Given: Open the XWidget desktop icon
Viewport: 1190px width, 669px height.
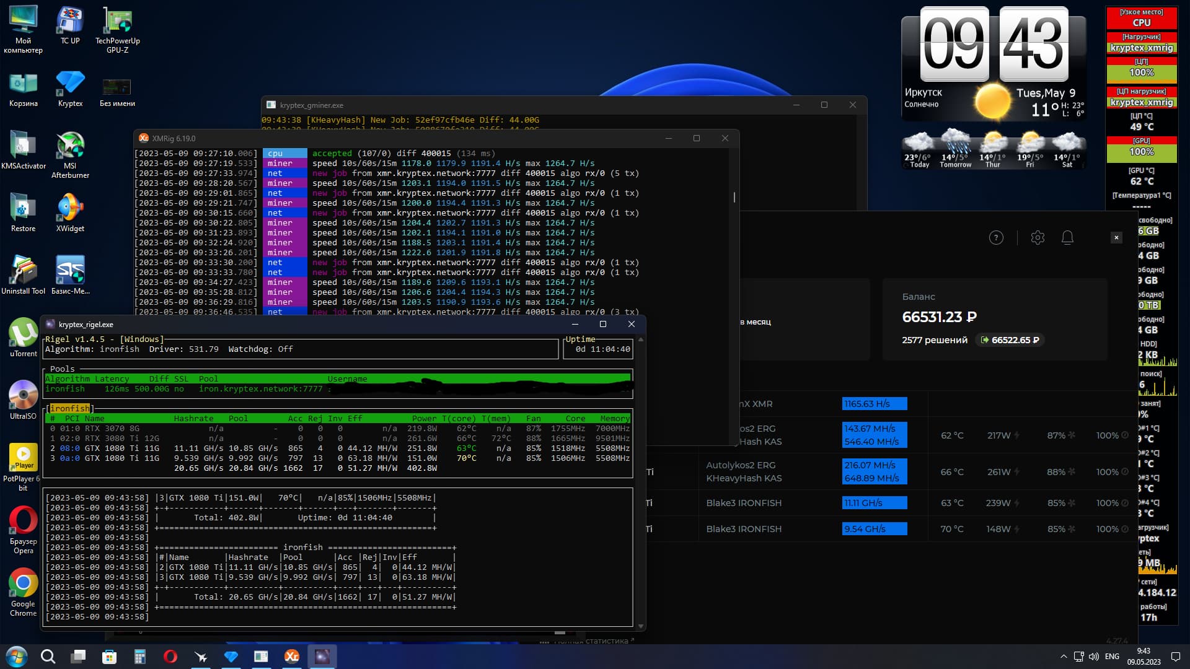Looking at the screenshot, I should pos(70,212).
